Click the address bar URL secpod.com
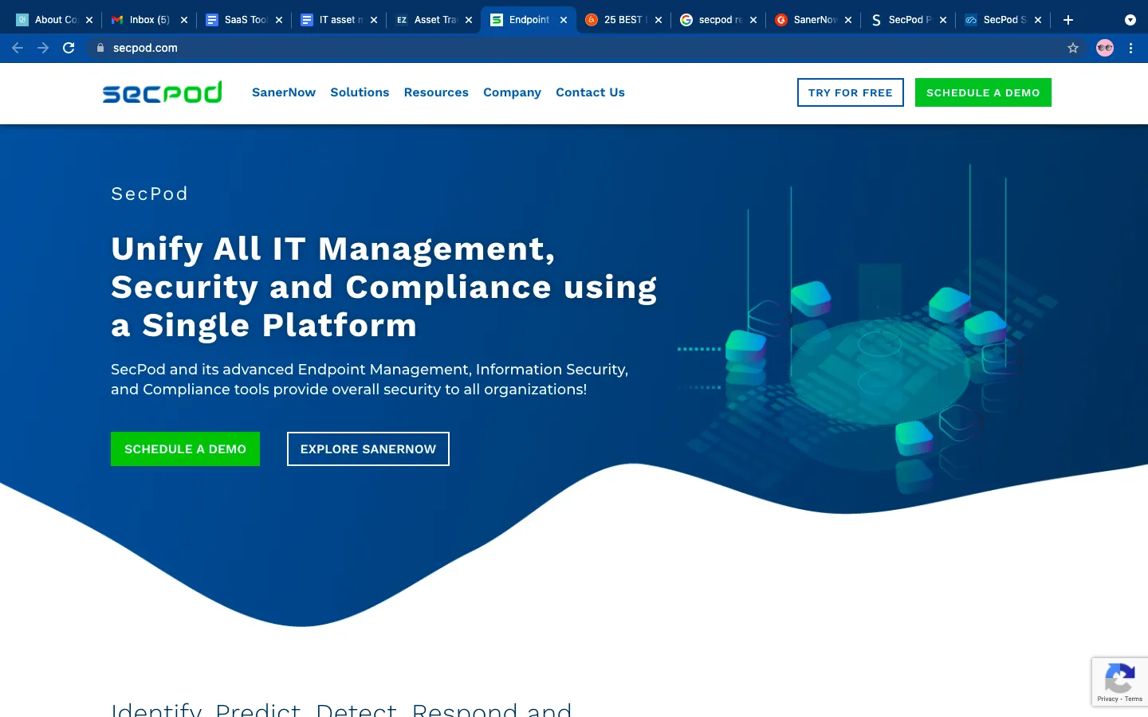 click(x=145, y=48)
